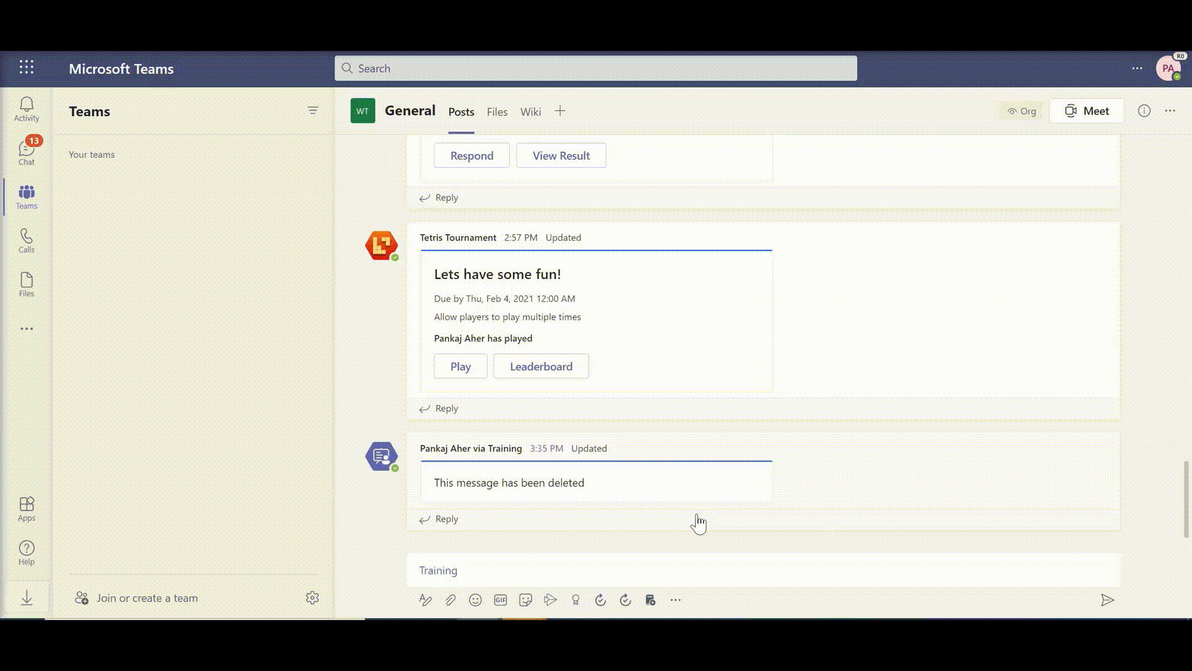Toggle the GIF picker in toolbar
1192x671 pixels.
pos(500,600)
